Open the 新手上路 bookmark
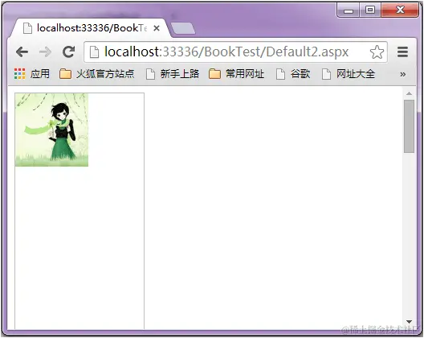The width and height of the screenshot is (424, 338). click(x=173, y=74)
